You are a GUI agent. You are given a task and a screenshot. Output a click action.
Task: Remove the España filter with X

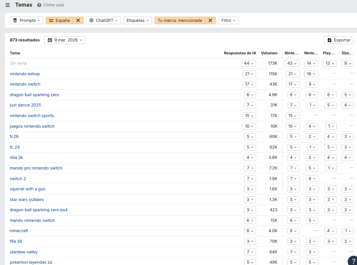pyautogui.click(x=78, y=21)
